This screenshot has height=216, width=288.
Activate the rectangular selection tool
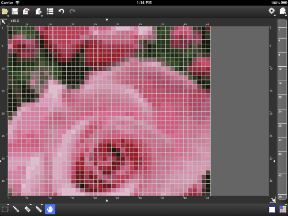coord(5,209)
